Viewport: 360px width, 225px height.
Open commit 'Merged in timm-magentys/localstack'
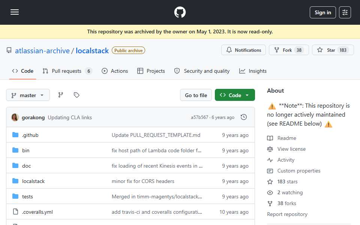[157, 196]
